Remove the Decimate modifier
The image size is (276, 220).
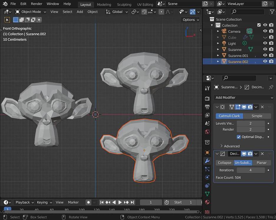(262, 154)
